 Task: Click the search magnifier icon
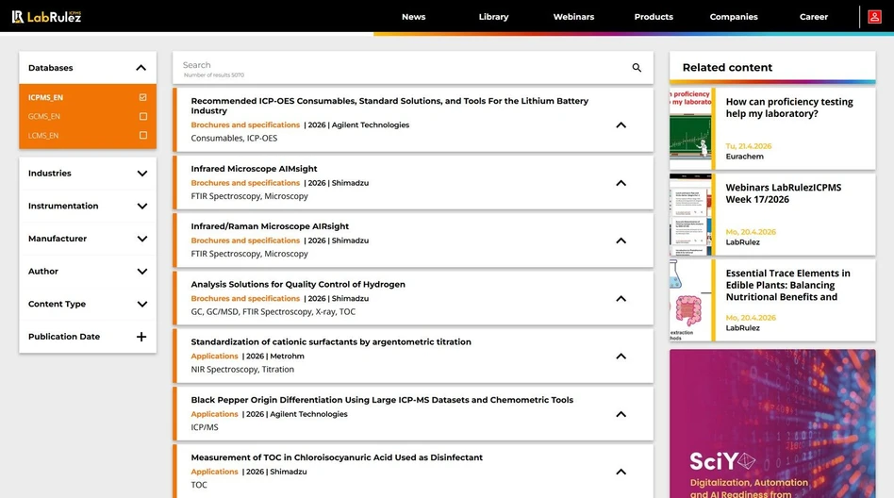tap(637, 68)
